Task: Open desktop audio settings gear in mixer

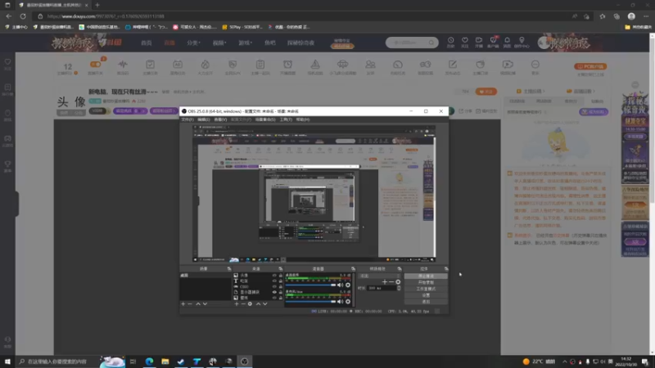Action: click(x=347, y=285)
